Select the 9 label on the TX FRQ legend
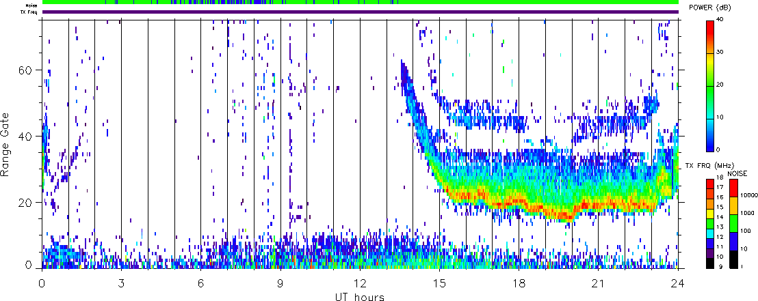This screenshot has width=758, height=301. [721, 267]
